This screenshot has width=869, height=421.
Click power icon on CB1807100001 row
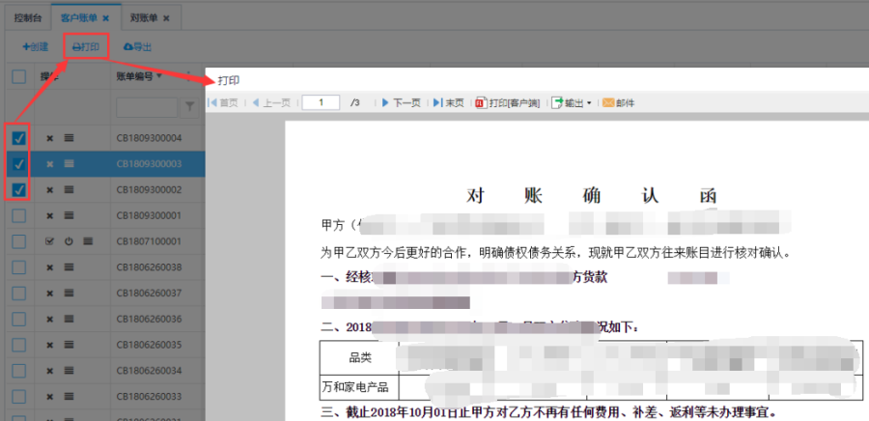(69, 241)
